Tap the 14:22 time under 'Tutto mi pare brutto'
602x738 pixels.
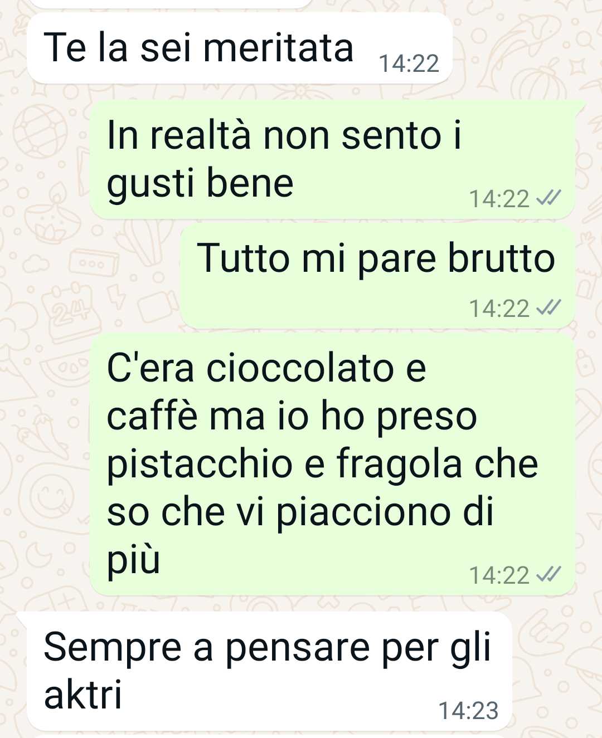499,308
